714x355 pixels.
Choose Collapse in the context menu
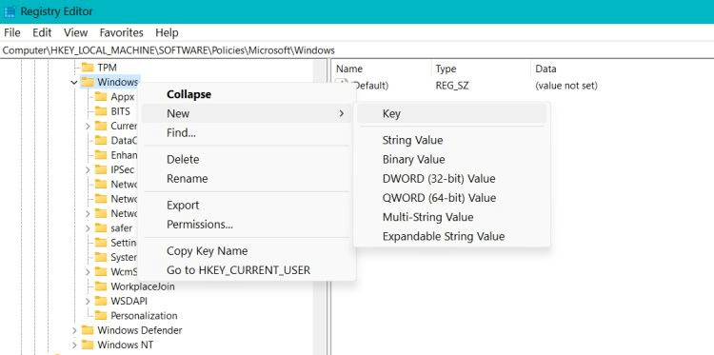tap(247, 94)
